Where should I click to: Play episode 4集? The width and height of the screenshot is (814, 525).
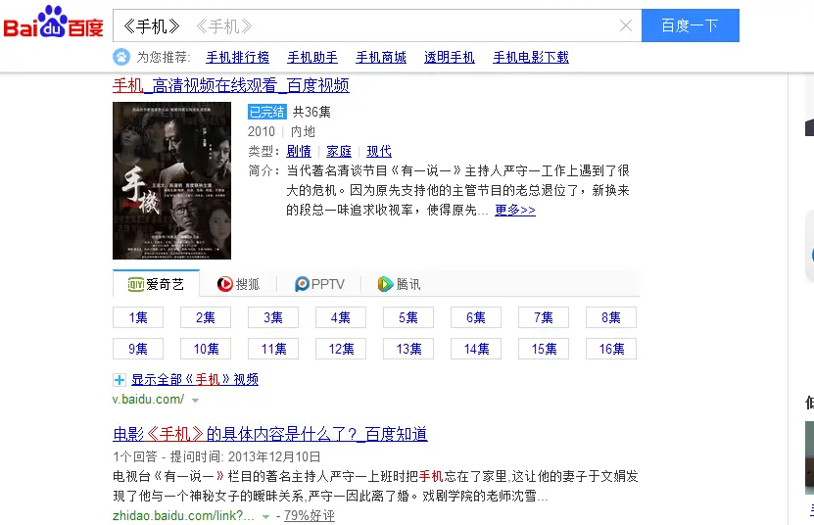tap(341, 317)
